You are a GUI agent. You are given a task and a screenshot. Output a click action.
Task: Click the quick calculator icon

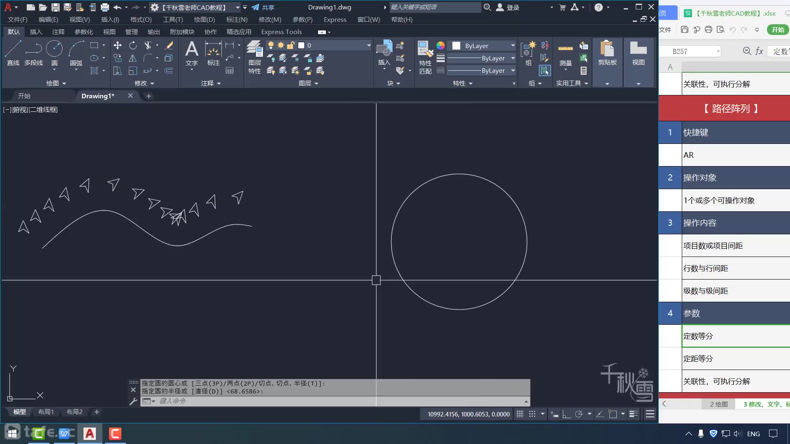[583, 71]
